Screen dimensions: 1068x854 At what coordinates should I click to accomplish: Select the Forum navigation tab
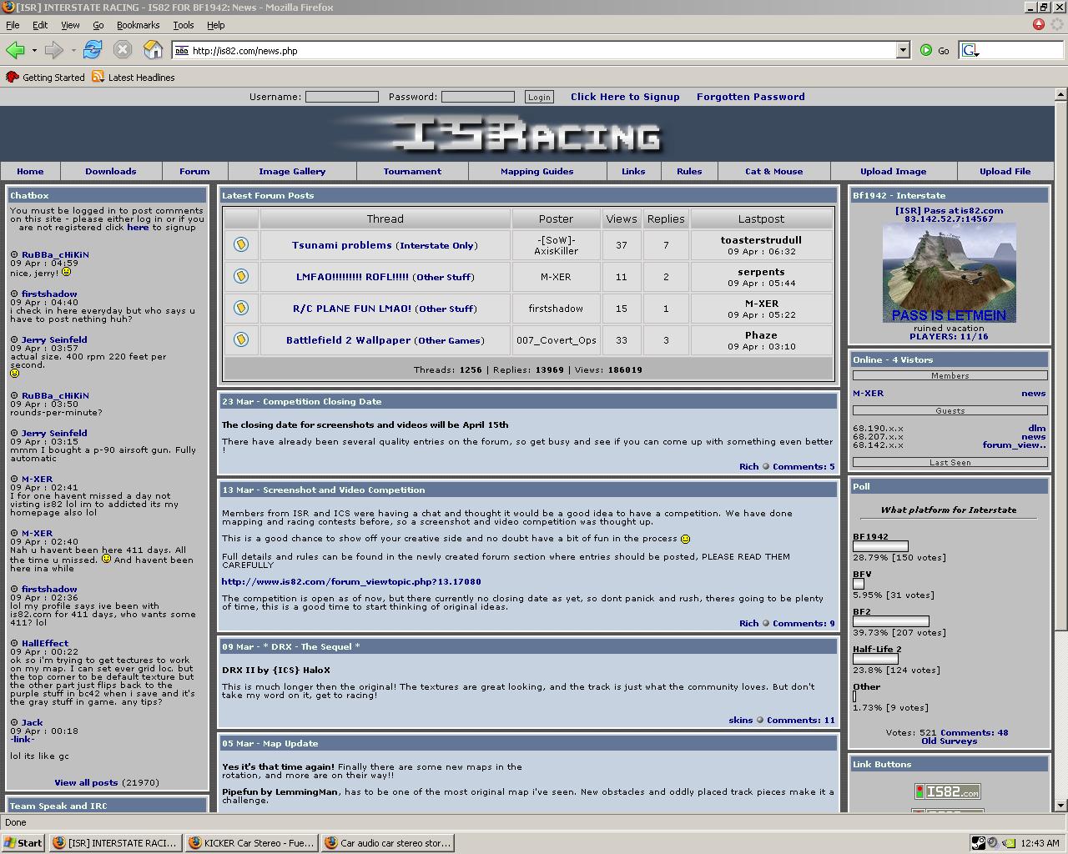194,171
